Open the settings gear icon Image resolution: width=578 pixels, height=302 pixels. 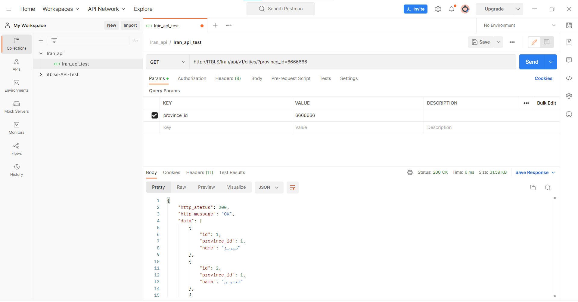click(x=438, y=9)
